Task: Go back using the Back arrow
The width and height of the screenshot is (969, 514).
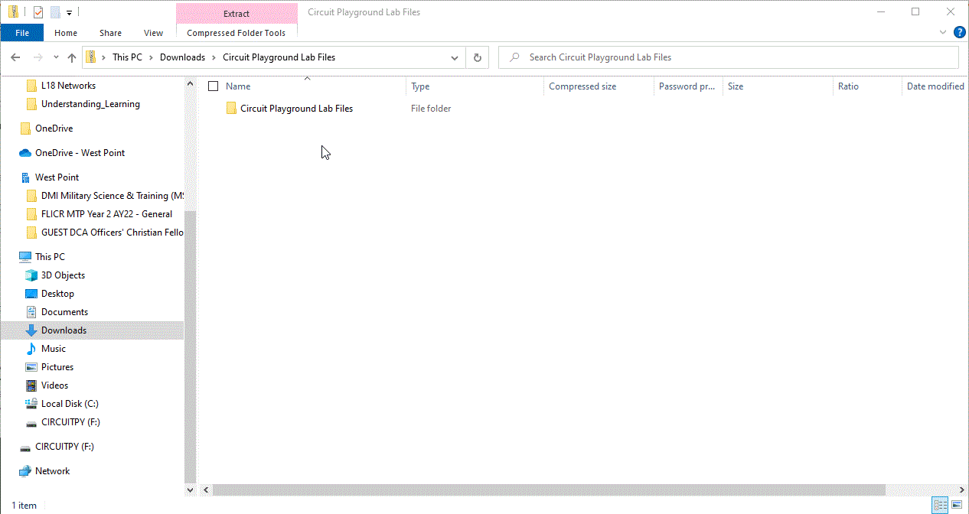Action: pyautogui.click(x=15, y=57)
